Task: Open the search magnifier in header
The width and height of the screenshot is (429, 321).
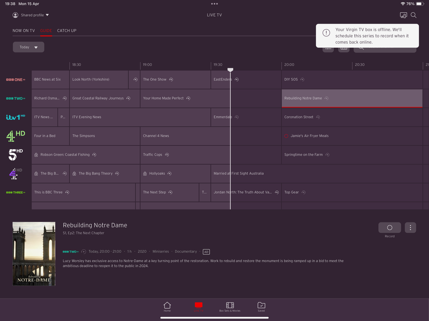Action: (x=414, y=15)
